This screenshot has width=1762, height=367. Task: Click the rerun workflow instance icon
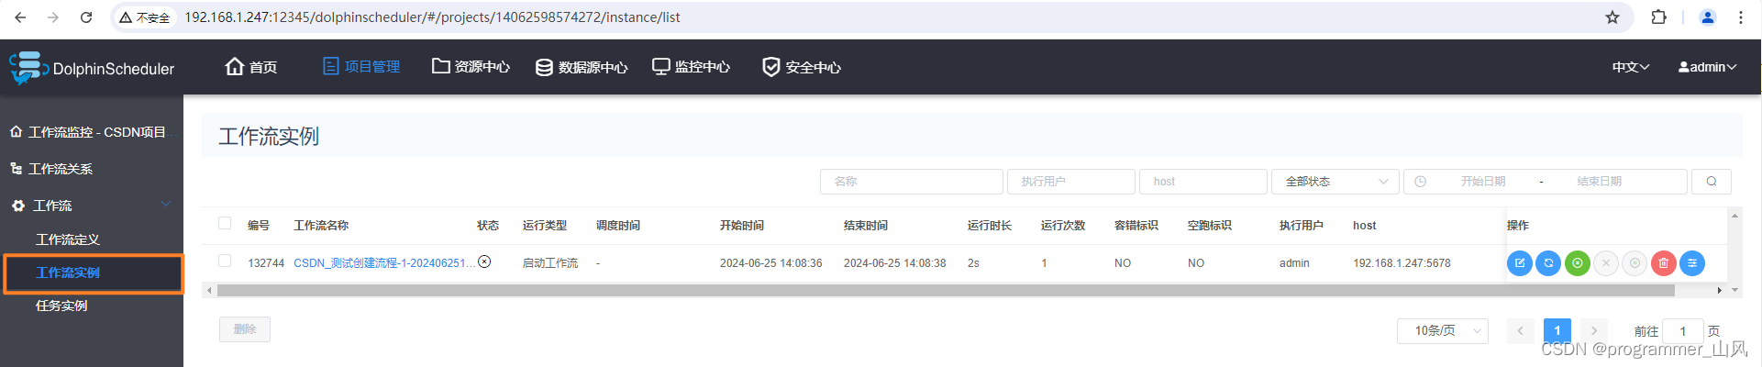(x=1548, y=263)
